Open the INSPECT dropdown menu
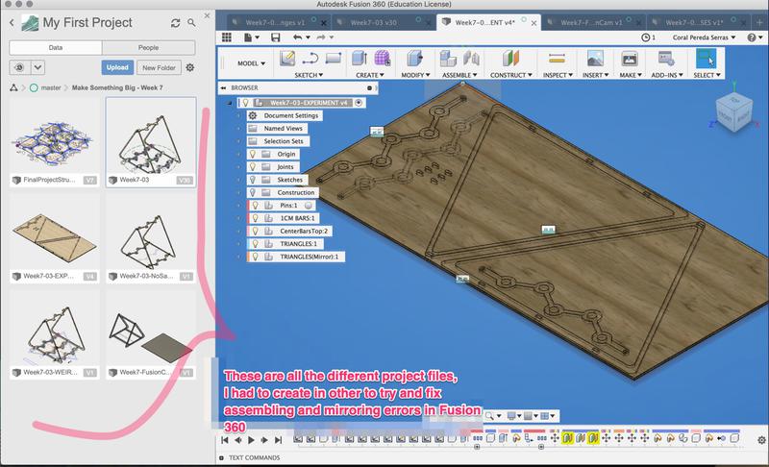Image resolution: width=769 pixels, height=467 pixels. [558, 75]
